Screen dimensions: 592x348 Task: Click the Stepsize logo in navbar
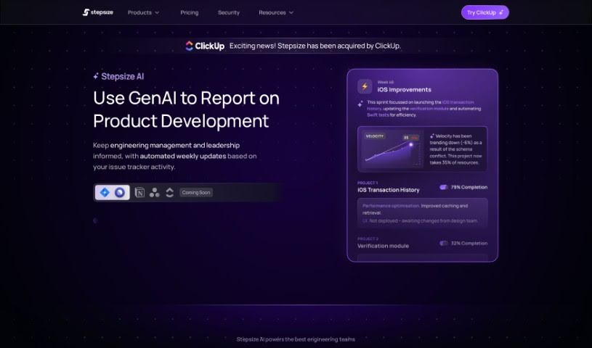[x=99, y=12]
